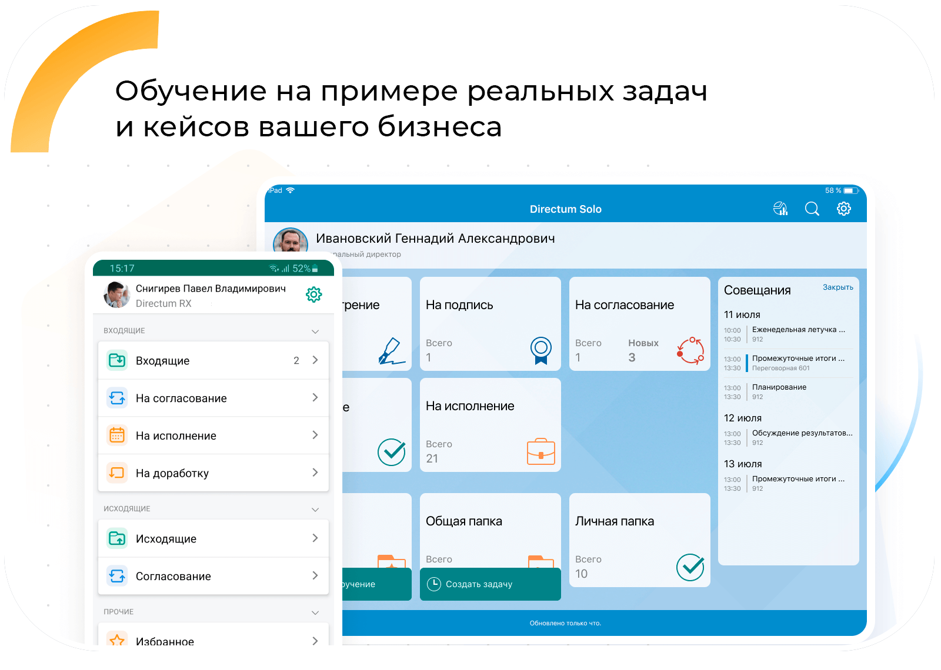Select the Избранное row label

pos(165,641)
